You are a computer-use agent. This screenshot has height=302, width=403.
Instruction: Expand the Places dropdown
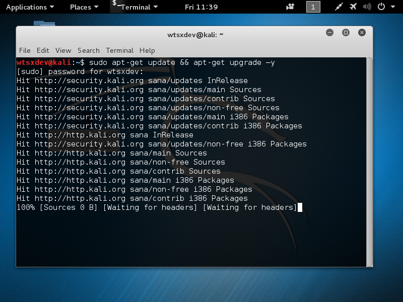point(84,7)
